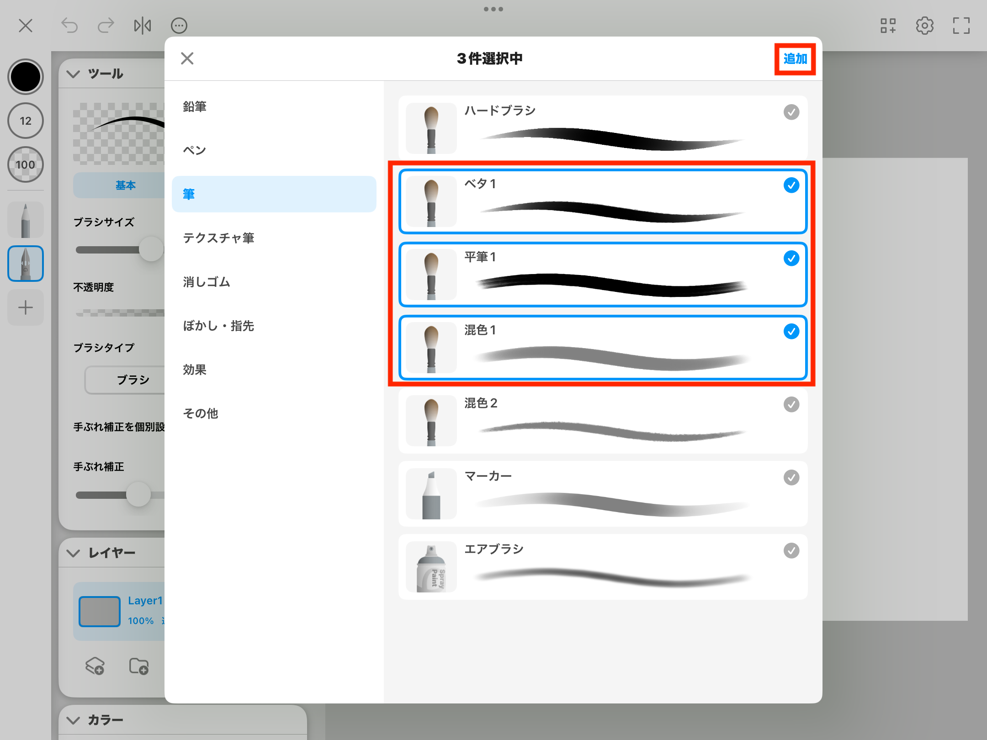Uncheck the ベタ1 checkmark
This screenshot has width=987, height=740.
click(791, 185)
